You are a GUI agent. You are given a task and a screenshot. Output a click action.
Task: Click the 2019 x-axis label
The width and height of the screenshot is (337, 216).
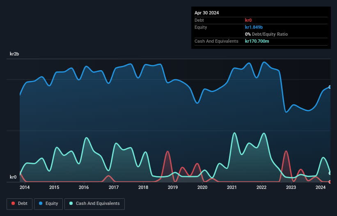click(x=173, y=187)
